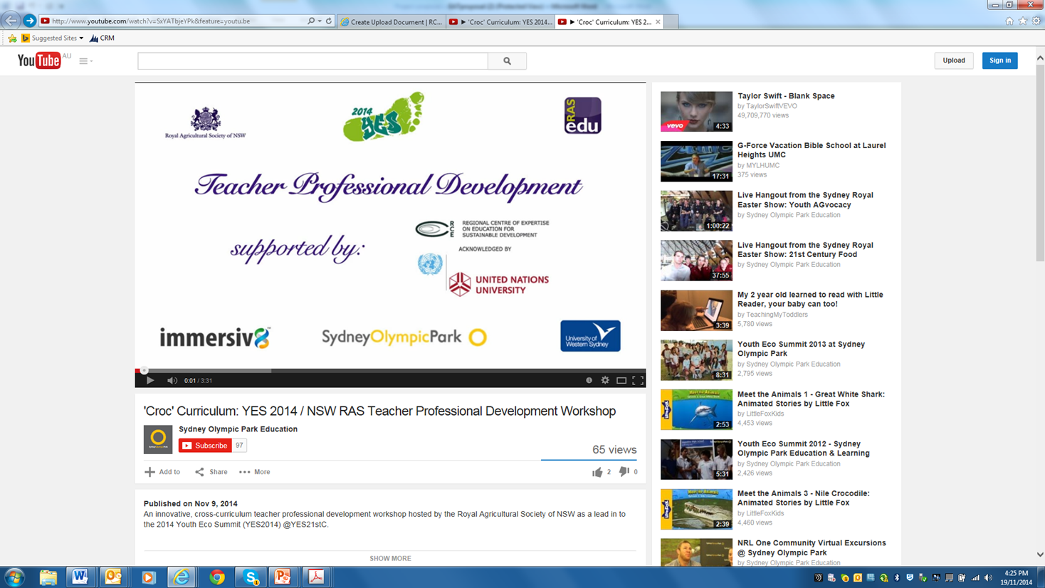Click the video progress bar scrubber
The image size is (1045, 588).
[x=145, y=370]
